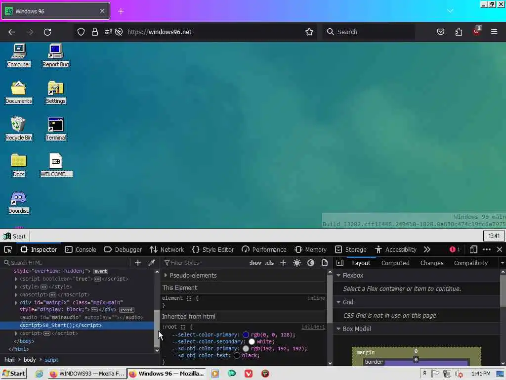Click the tracking protection shield icon
The height and width of the screenshot is (380, 506).
pos(81,32)
